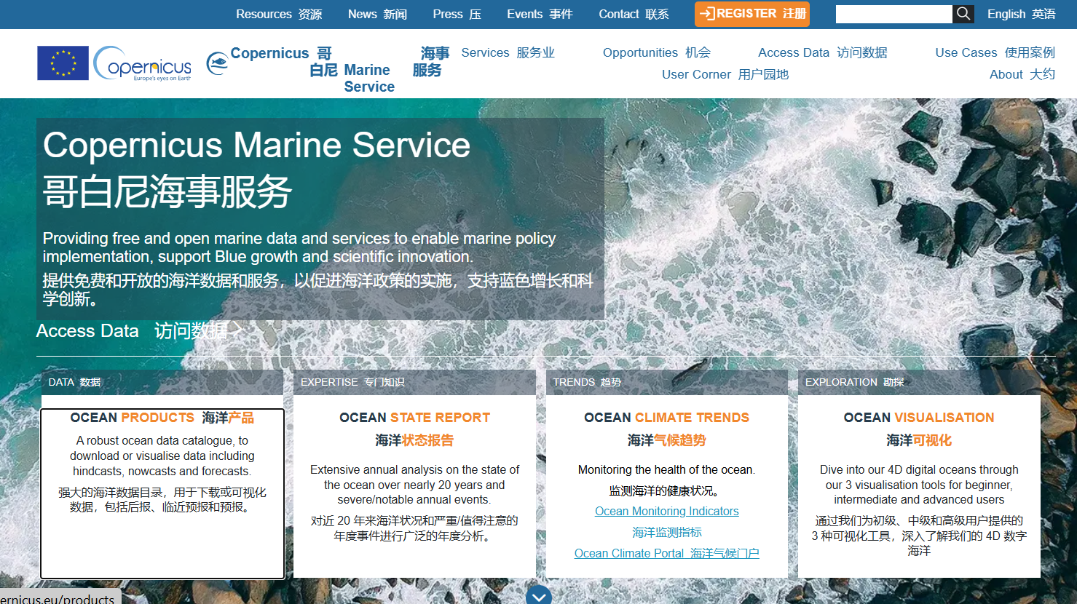
Task: Open the News menu
Action: coord(377,14)
